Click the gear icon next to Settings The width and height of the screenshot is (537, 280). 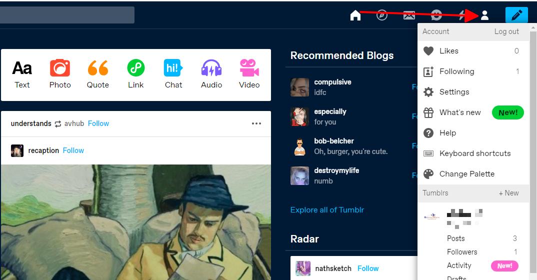click(428, 92)
